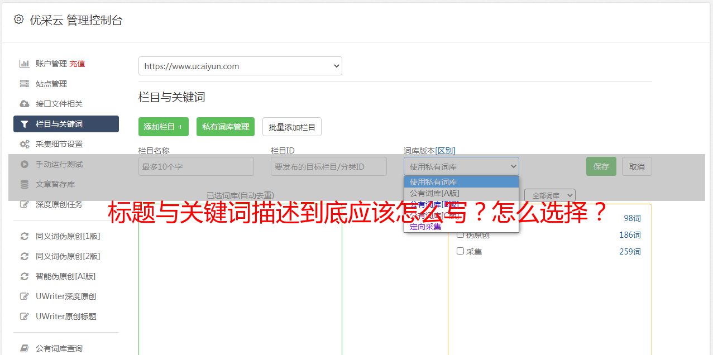
Task: Click the 259词 count
Action: [x=630, y=252]
